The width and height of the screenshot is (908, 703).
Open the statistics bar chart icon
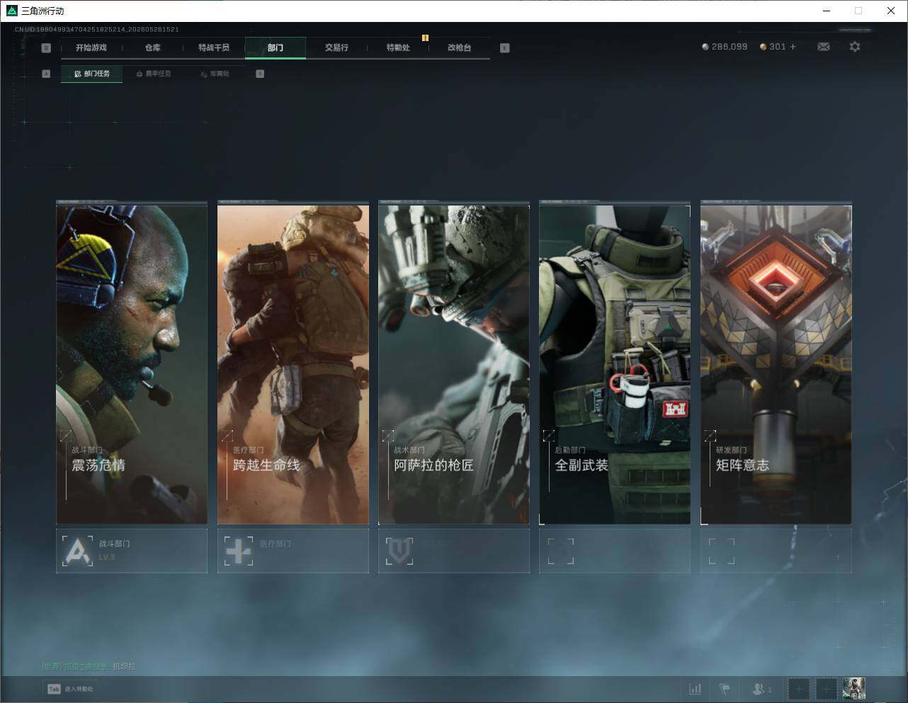pyautogui.click(x=696, y=689)
